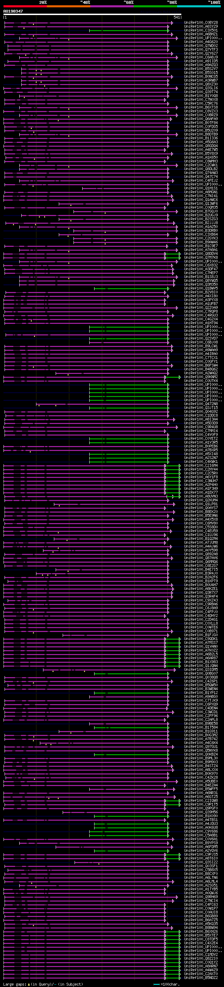Select the UniRef100_C6A8J9 label
Viewport: 224px width, 987px height.
201,57
